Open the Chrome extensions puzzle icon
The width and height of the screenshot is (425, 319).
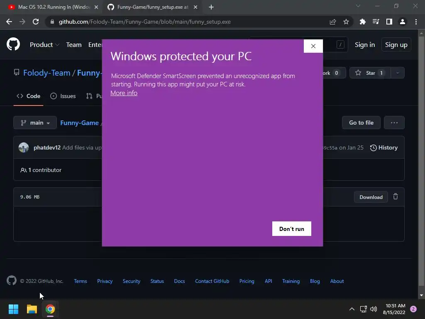362,22
